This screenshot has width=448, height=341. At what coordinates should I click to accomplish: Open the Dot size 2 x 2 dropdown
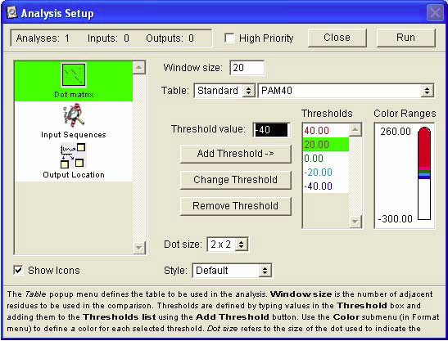click(x=228, y=245)
